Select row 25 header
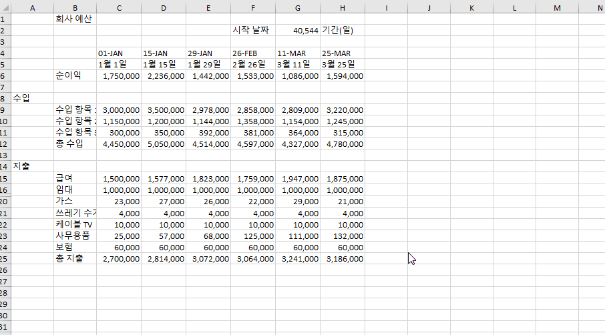This screenshot has height=335, width=605. (x=5, y=259)
